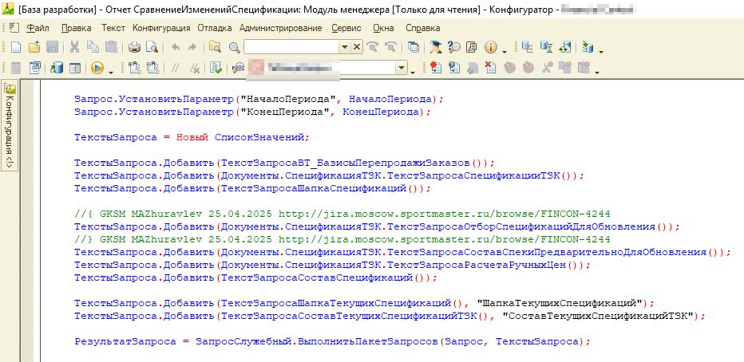Click the help search question-magnifier icon
The height and width of the screenshot is (362, 744).
pos(454,47)
